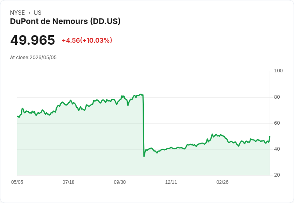
Task: Click the 20 price axis label
Action: coord(277,175)
